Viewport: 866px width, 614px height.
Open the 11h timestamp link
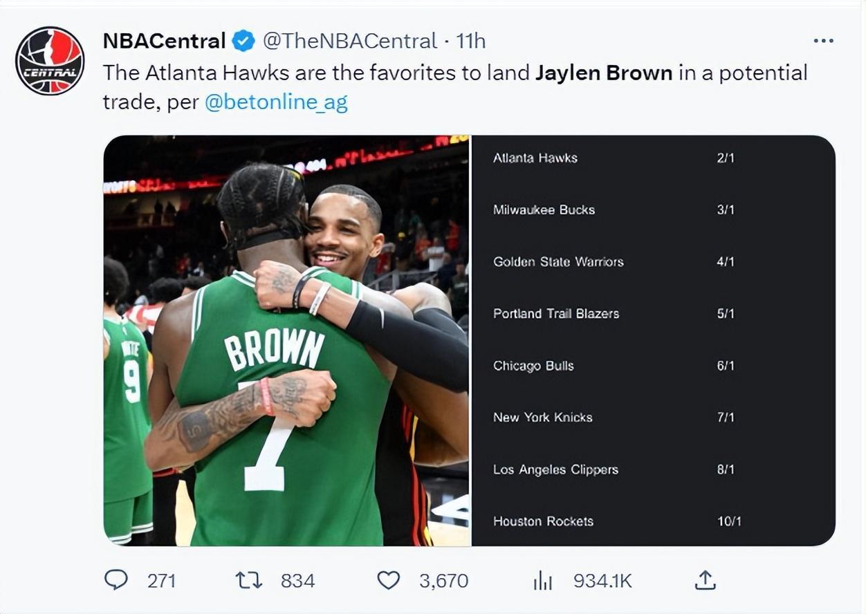point(470,41)
